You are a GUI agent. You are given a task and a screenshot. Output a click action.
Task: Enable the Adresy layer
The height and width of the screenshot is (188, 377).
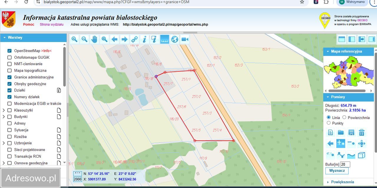(9, 123)
